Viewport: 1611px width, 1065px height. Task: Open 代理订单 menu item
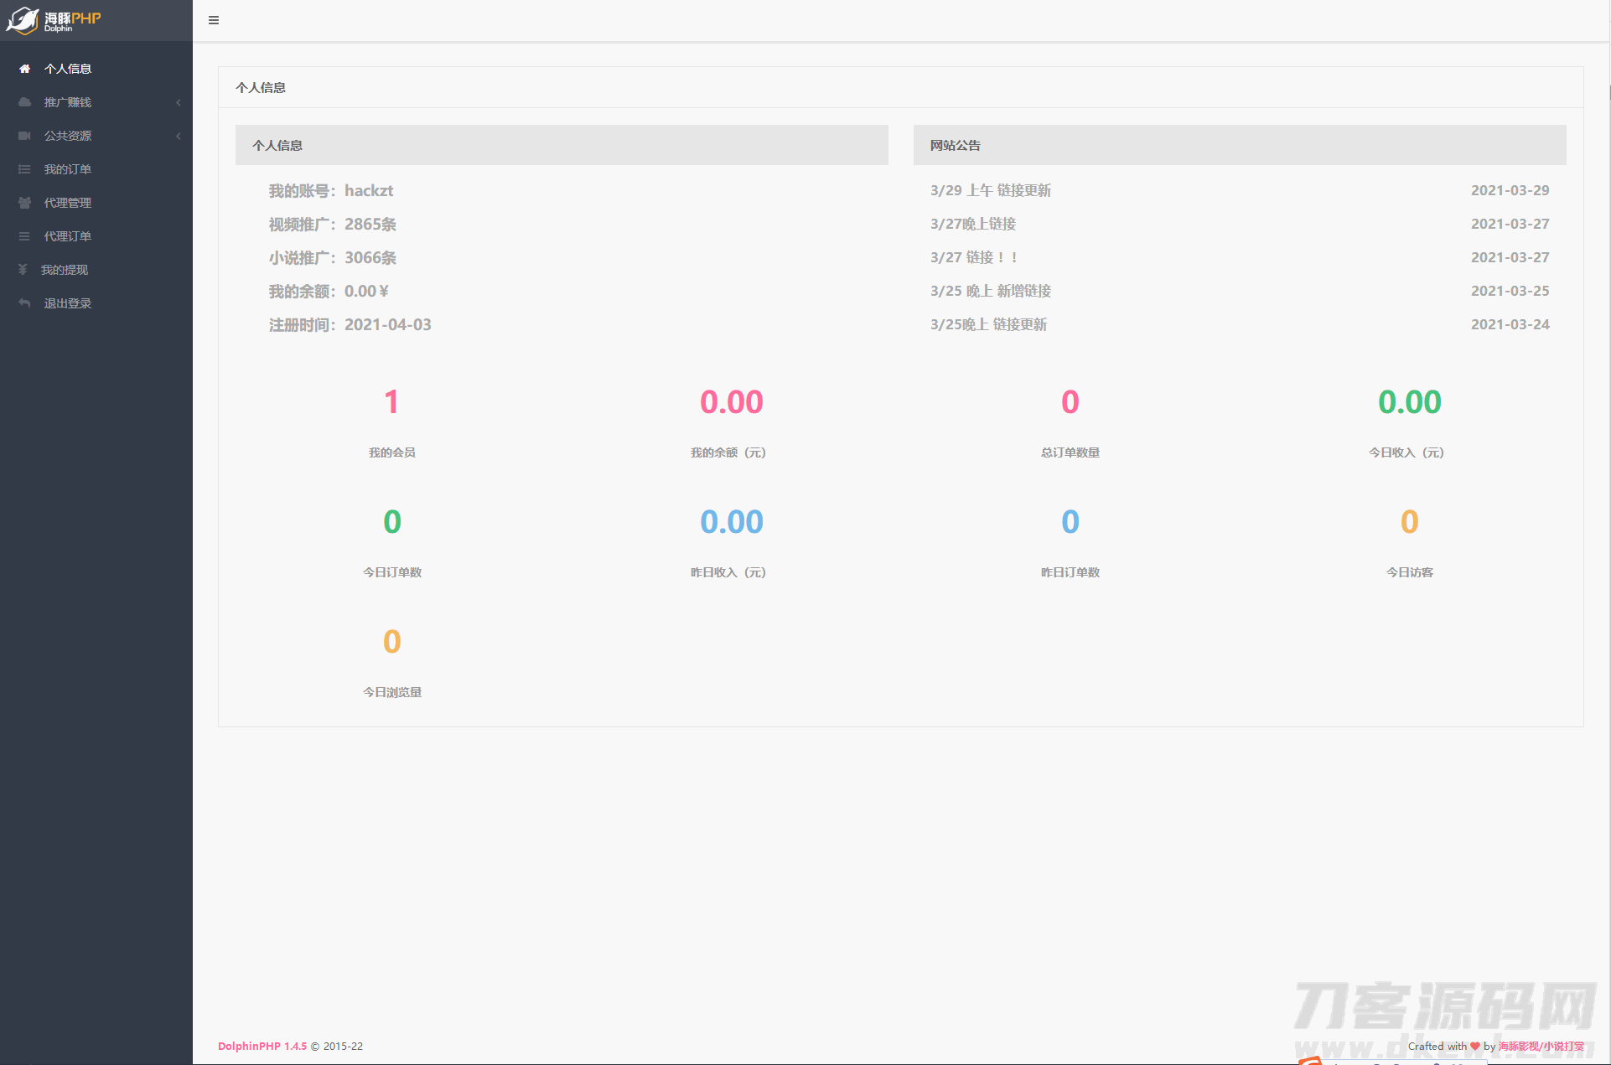pyautogui.click(x=68, y=236)
